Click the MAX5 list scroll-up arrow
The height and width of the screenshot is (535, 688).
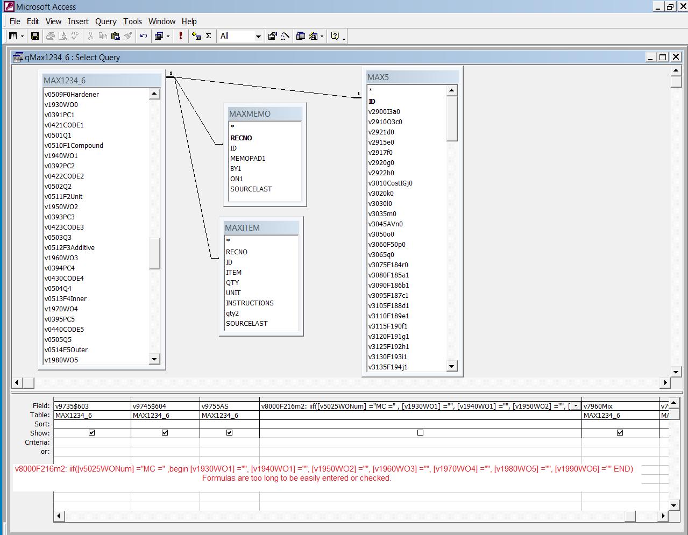[x=452, y=90]
